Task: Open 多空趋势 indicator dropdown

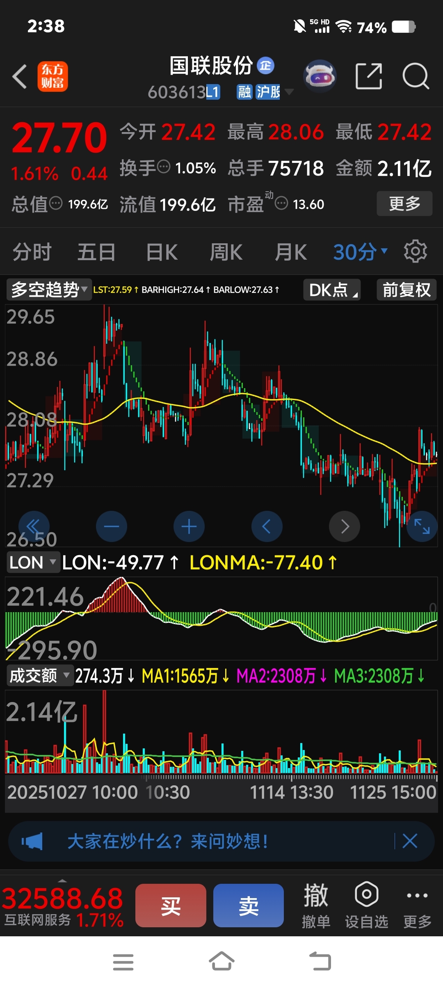Action: pos(49,290)
